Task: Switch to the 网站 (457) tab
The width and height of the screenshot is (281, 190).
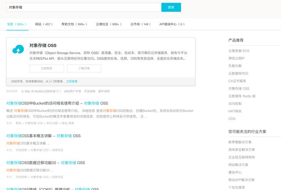Action: click(x=44, y=24)
